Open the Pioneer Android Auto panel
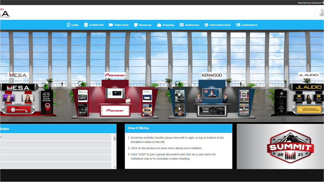 [x=147, y=96]
